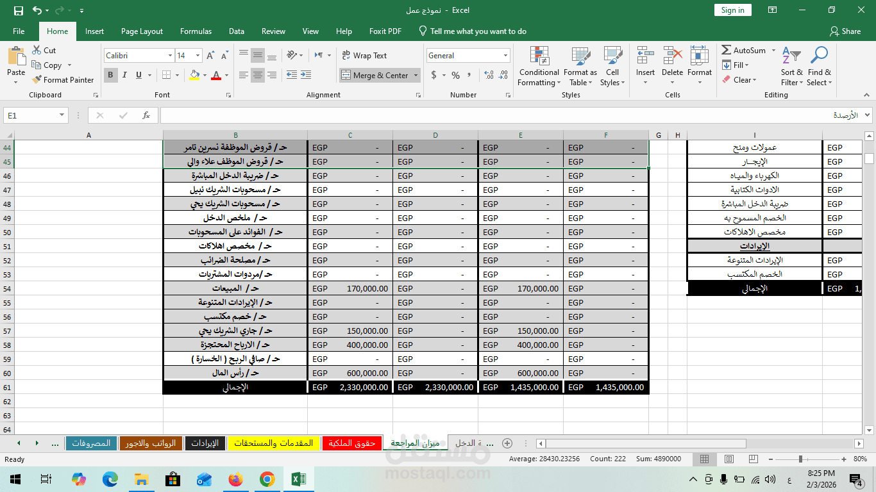Align text to the right
The image size is (876, 492).
(x=272, y=75)
